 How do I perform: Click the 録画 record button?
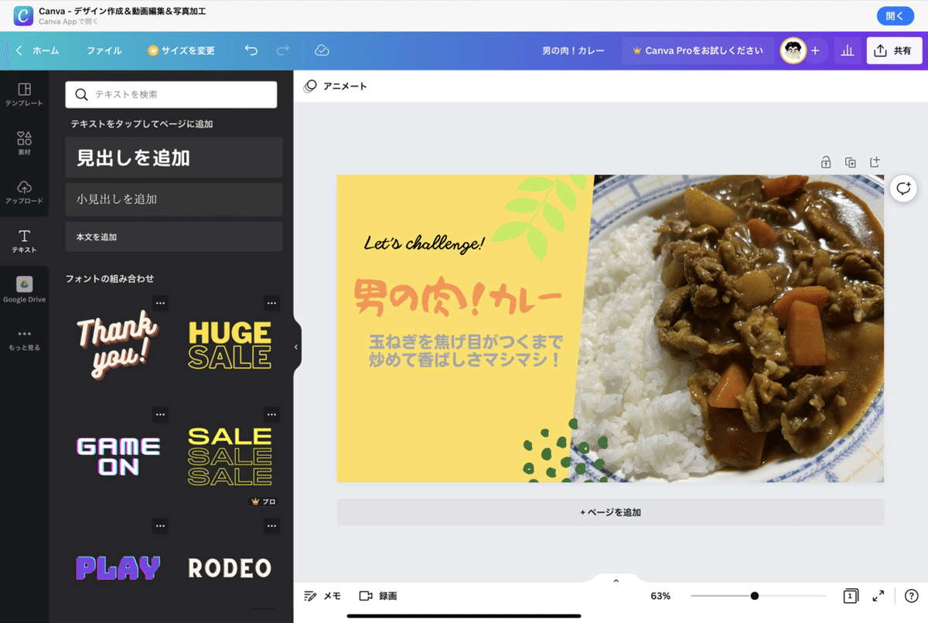[378, 596]
